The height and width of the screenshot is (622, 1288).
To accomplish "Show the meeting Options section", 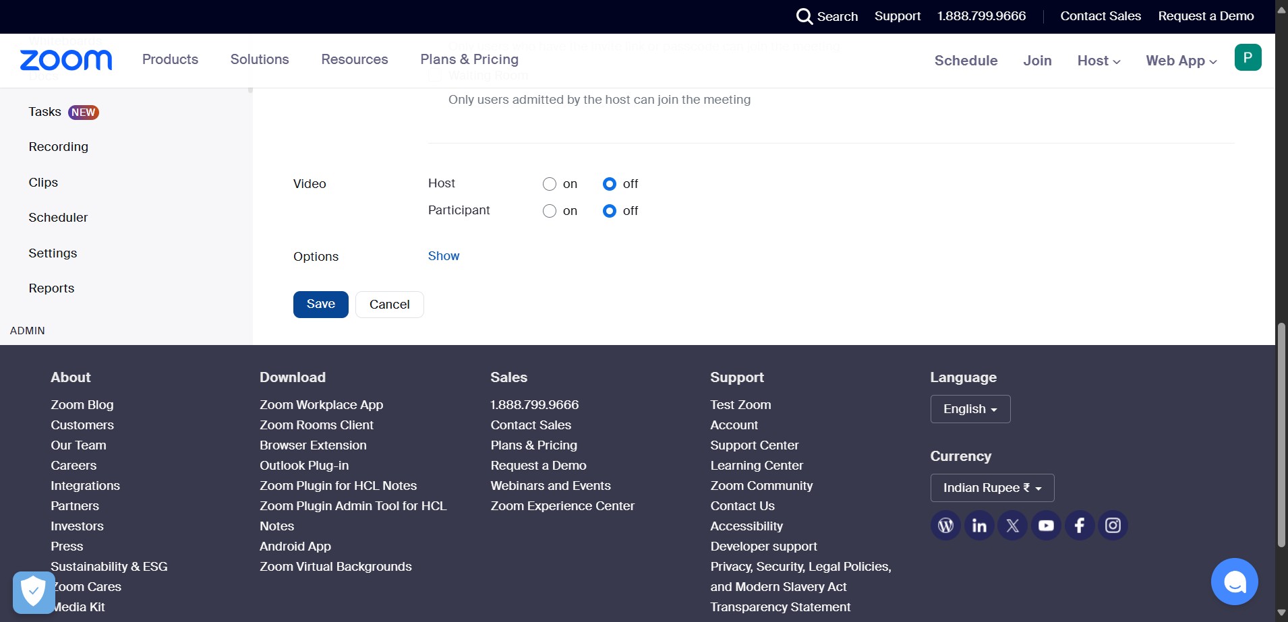I will click(x=444, y=256).
